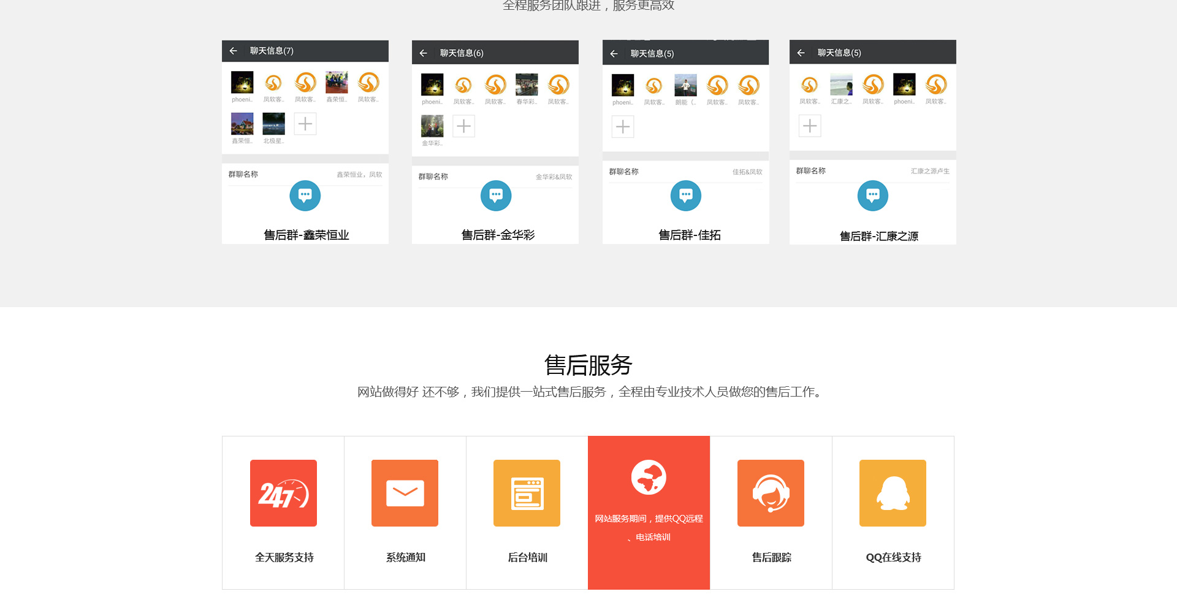The width and height of the screenshot is (1177, 613).
Task: Click the 全天服务支持 label
Action: point(284,557)
